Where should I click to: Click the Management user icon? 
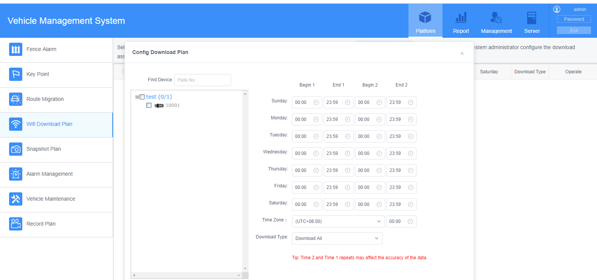(496, 17)
